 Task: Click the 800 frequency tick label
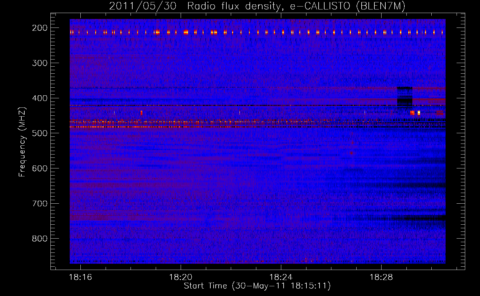[40, 239]
